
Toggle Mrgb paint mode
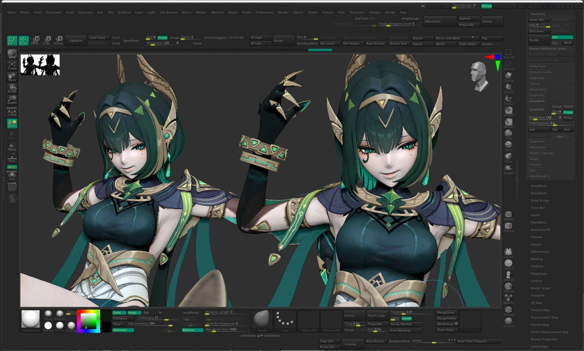134,313
